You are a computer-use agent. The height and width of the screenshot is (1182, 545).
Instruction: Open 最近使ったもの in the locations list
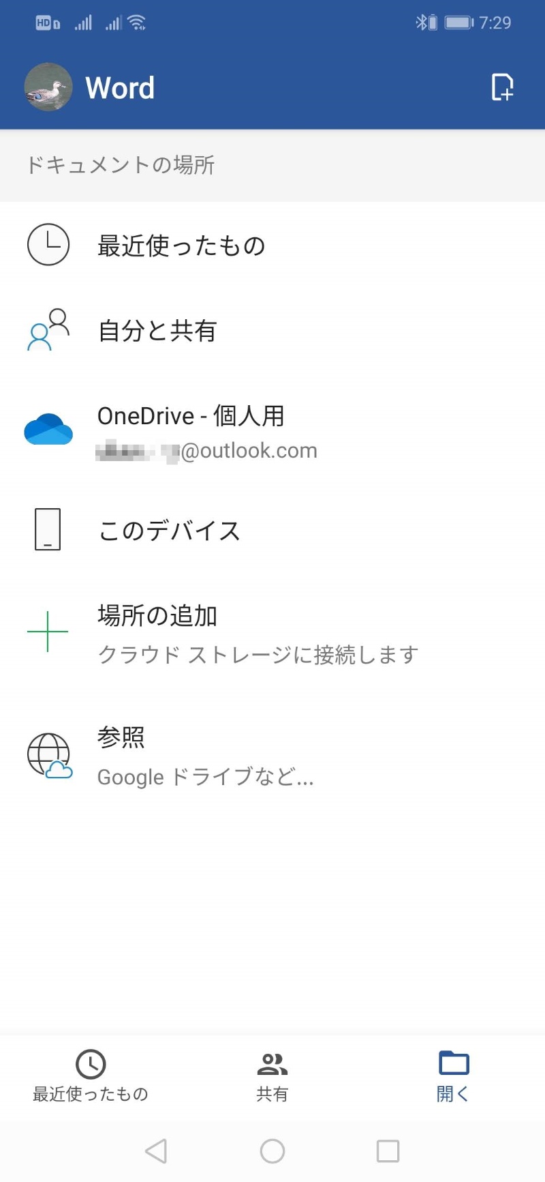pos(181,246)
